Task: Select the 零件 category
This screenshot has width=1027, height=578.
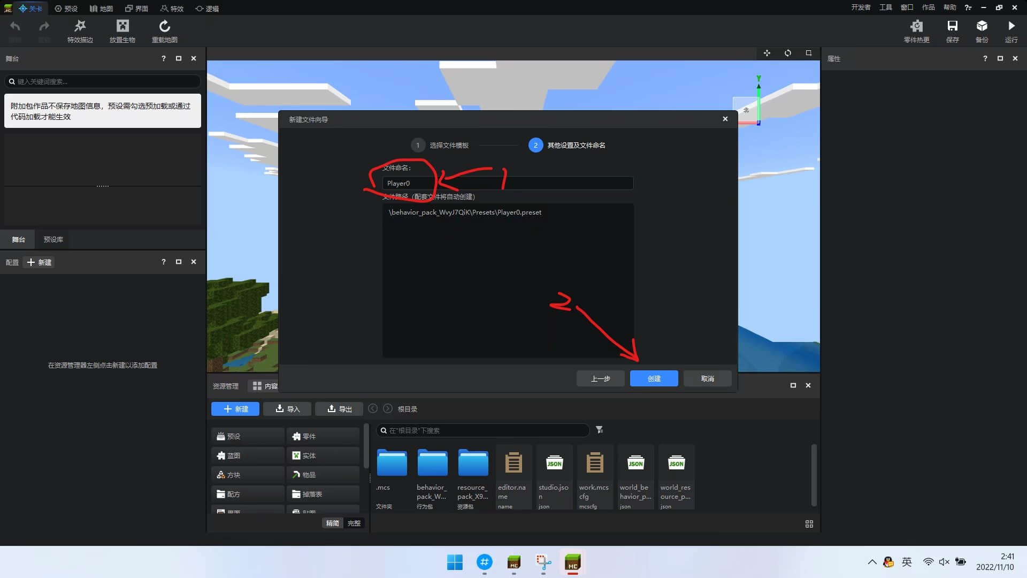Action: [323, 436]
